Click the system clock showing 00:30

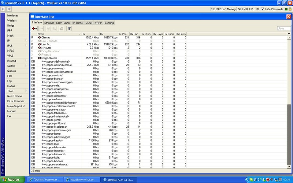[x=286, y=180]
